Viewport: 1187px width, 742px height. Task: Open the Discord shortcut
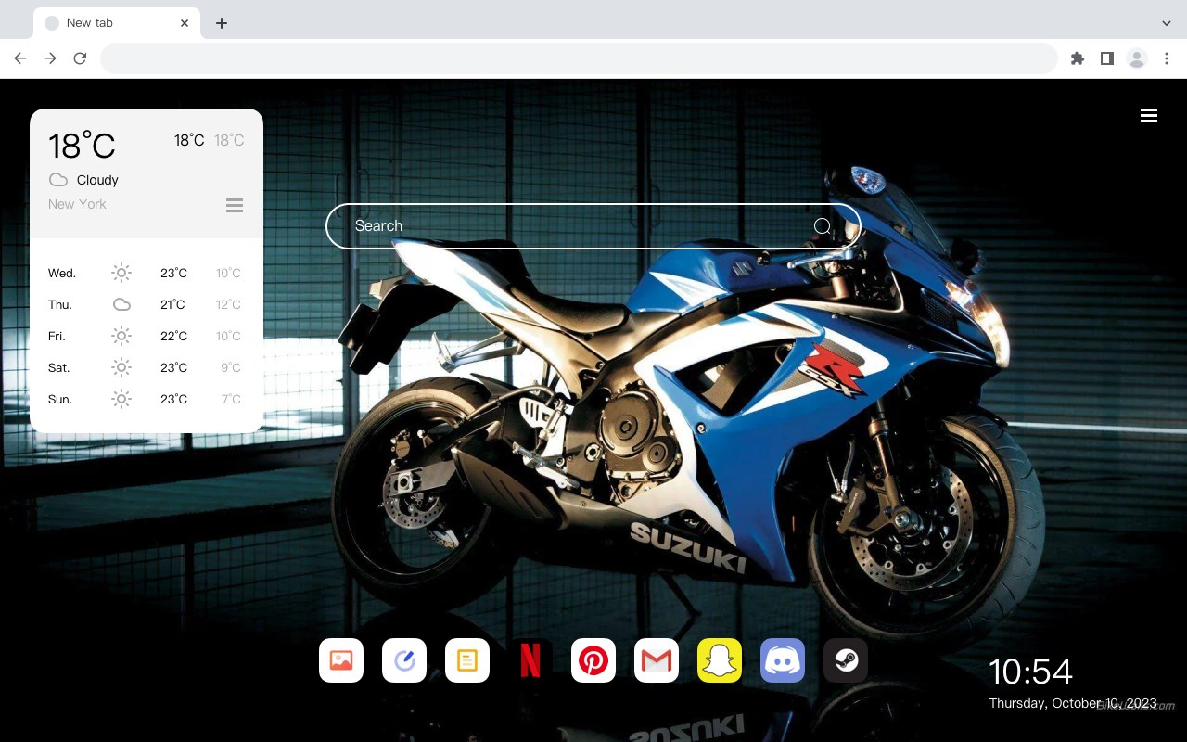783,660
